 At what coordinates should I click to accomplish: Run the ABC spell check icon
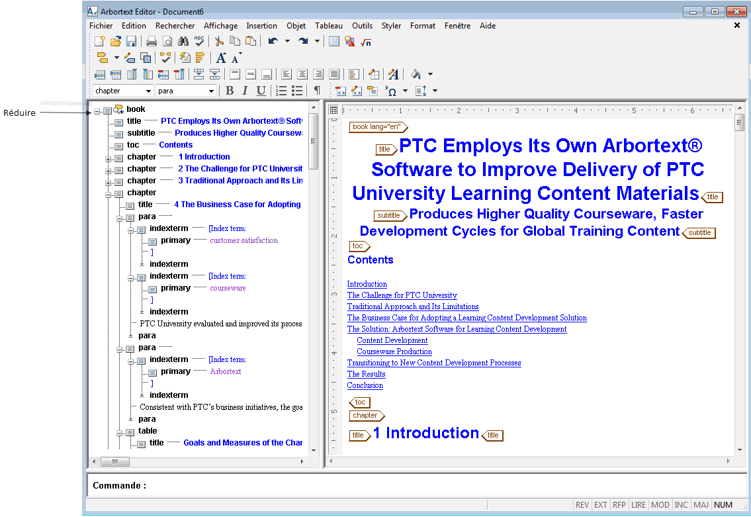[x=199, y=42]
